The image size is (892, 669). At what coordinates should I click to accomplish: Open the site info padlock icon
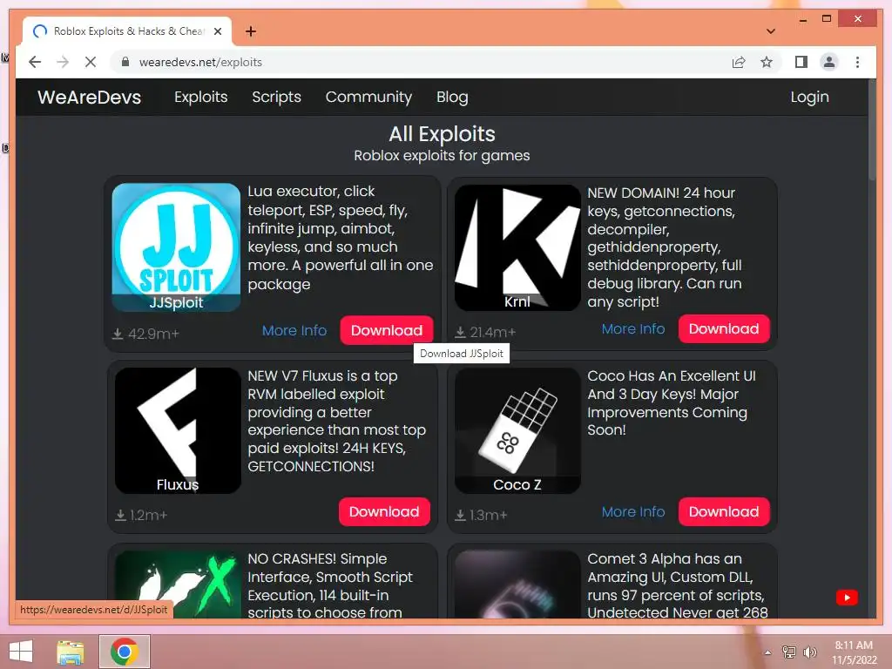point(125,62)
